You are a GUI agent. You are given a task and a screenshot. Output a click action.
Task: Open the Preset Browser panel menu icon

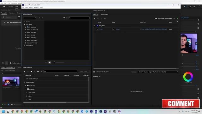(x=32, y=67)
